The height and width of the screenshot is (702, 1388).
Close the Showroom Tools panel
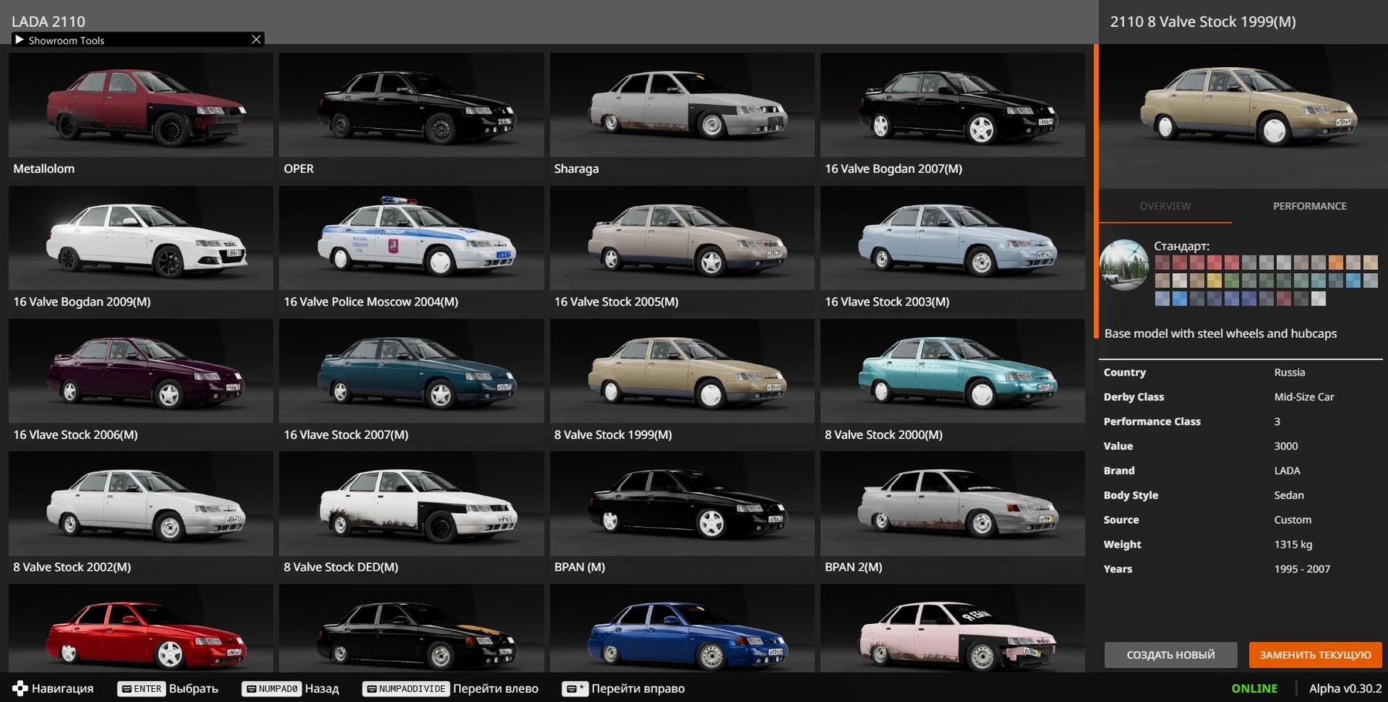256,40
